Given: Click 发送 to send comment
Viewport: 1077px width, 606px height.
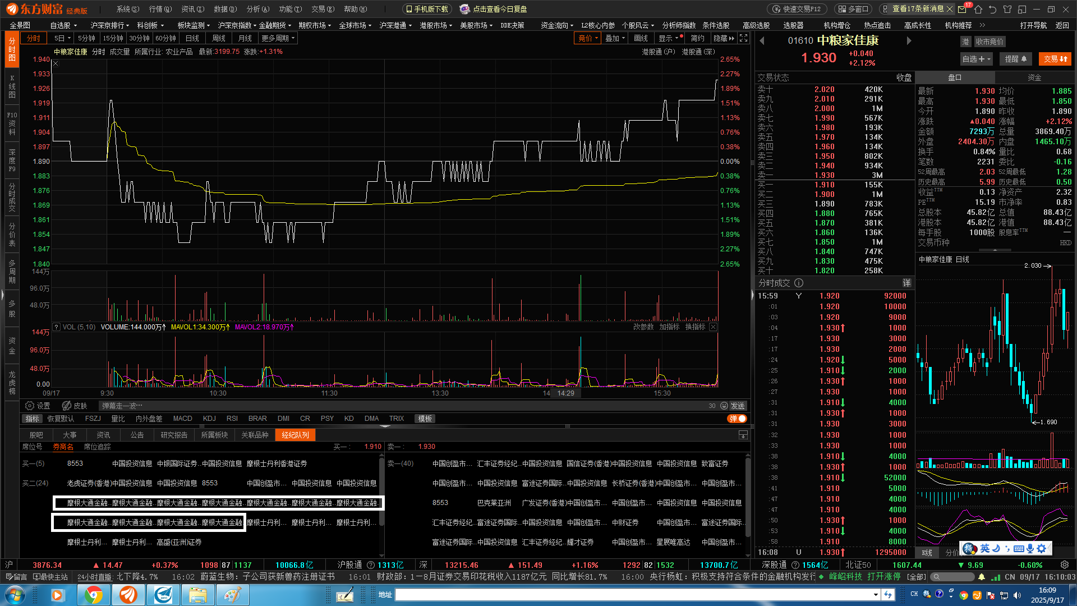Looking at the screenshot, I should 737,406.
